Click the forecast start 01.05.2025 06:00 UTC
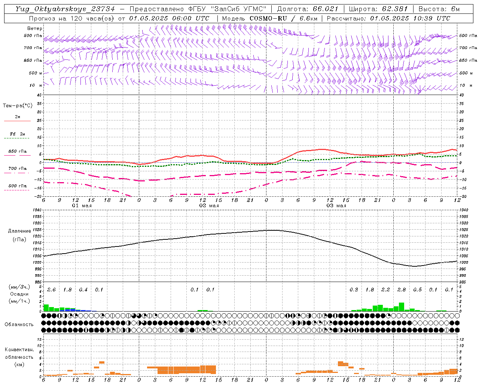Image resolution: width=479 pixels, height=383 pixels. coord(169,18)
